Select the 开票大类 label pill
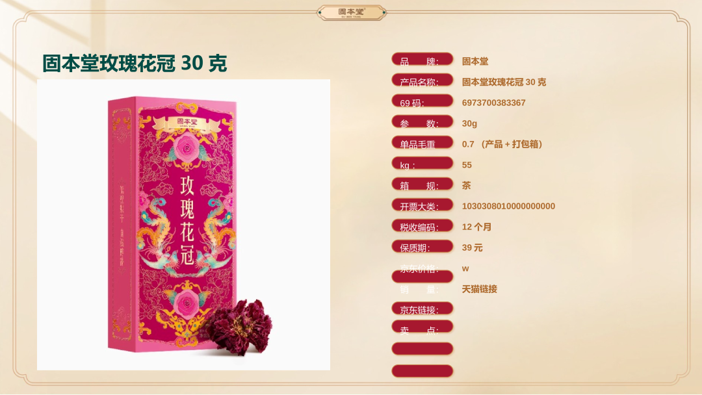The image size is (702, 395). 422,205
